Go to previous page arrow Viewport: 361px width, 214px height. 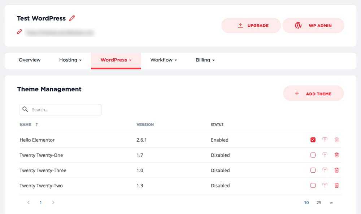point(29,202)
